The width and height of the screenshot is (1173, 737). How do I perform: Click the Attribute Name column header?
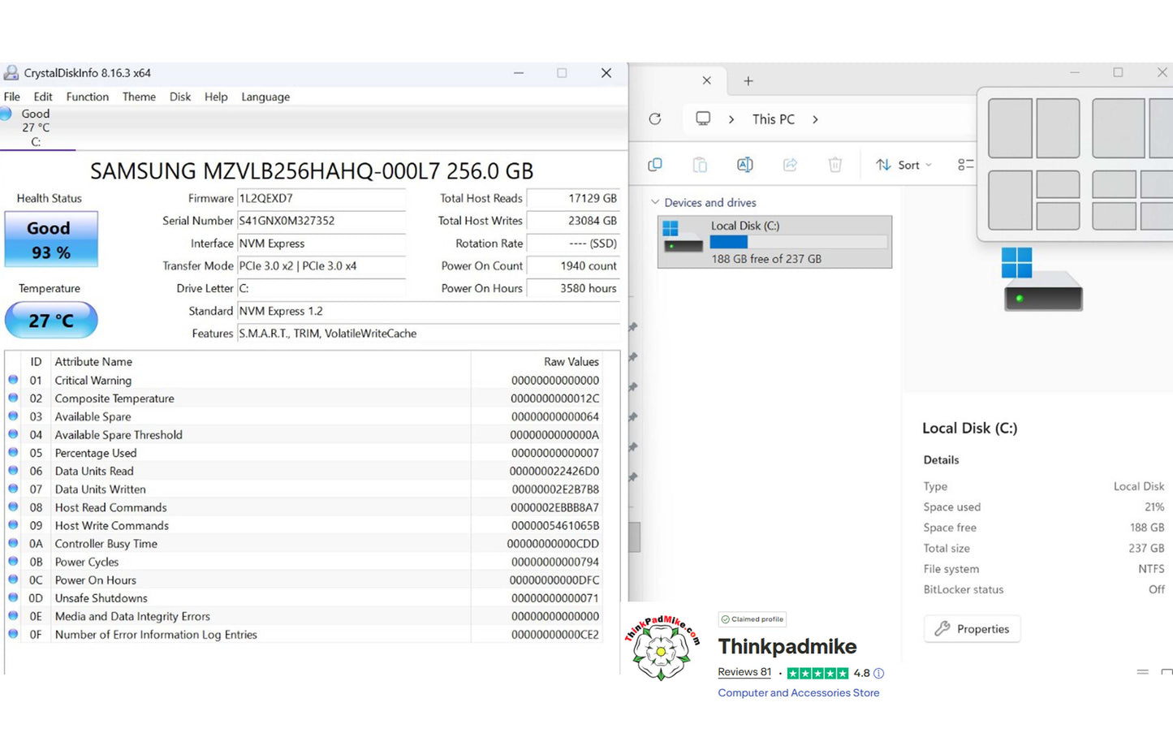[x=261, y=362]
